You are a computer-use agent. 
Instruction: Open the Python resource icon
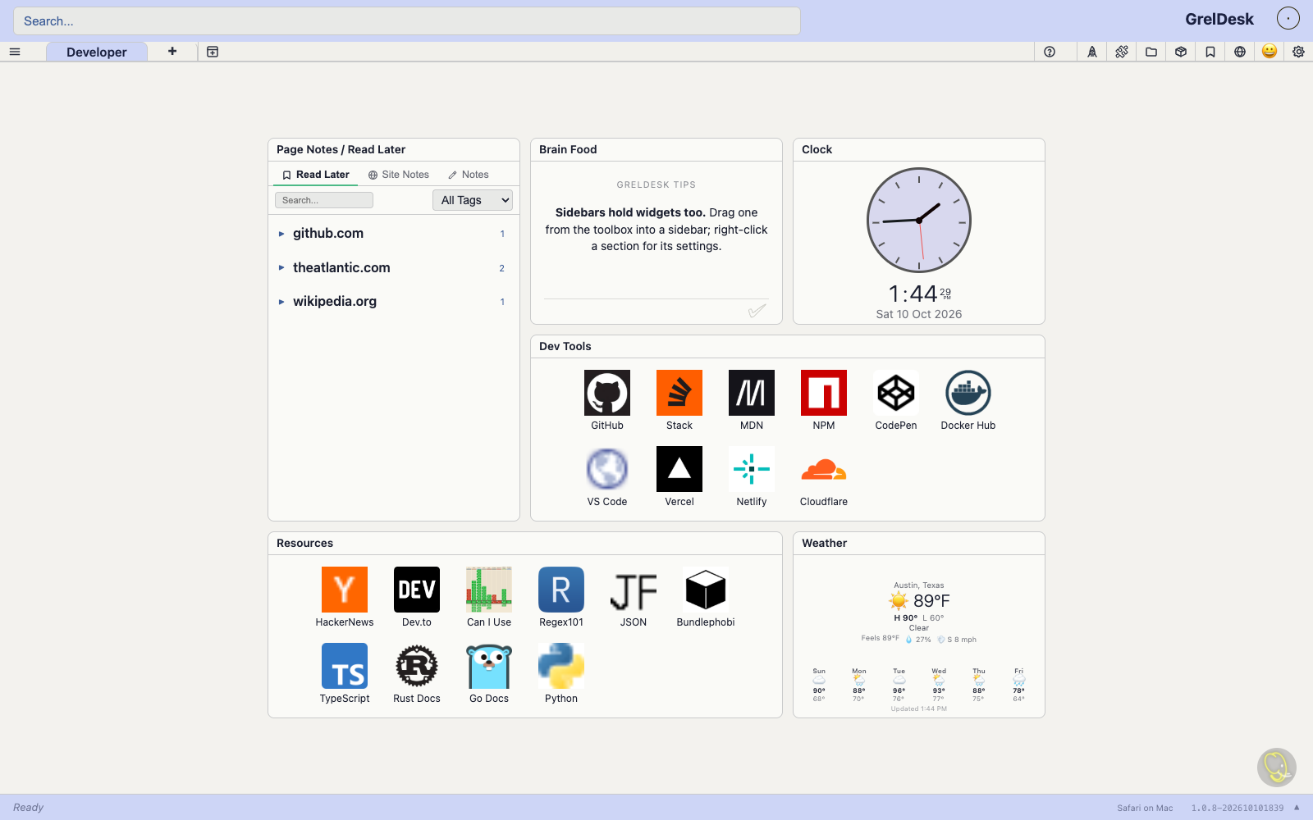pos(561,666)
